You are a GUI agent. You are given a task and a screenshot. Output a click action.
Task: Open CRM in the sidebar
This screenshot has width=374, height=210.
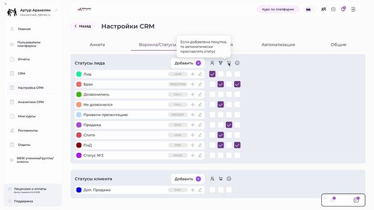21,73
